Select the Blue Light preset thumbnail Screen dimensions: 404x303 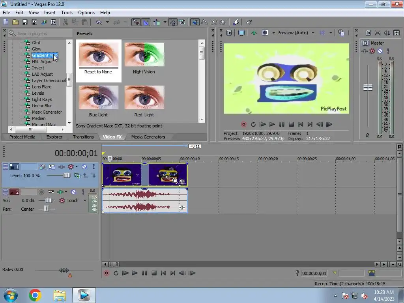click(98, 98)
